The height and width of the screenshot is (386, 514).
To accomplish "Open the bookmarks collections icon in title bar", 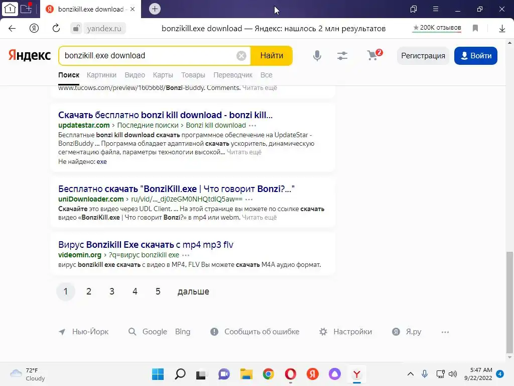I will point(414,9).
